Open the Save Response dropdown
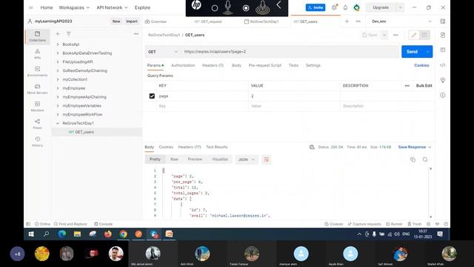474x267 pixels. (415, 147)
